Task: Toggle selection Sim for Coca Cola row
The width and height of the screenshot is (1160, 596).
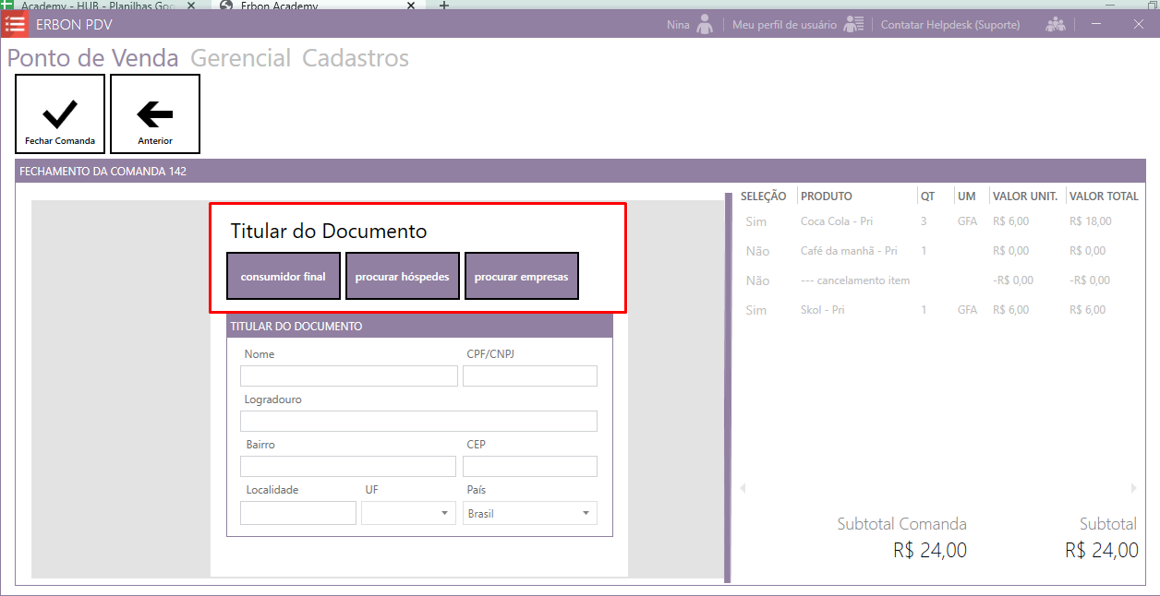Action: tap(755, 221)
